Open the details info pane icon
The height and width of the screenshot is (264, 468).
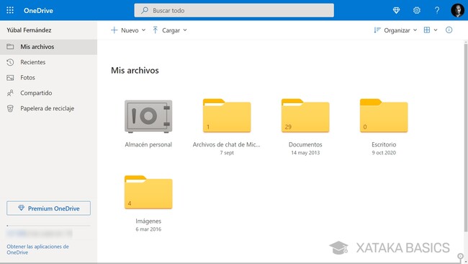449,30
